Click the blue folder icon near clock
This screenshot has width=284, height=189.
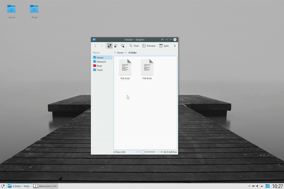268,186
